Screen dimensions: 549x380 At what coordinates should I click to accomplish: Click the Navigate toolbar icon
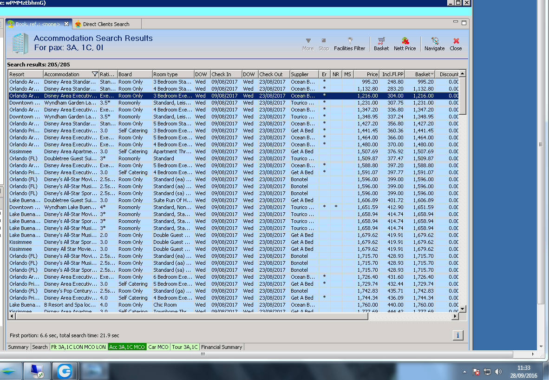point(434,44)
